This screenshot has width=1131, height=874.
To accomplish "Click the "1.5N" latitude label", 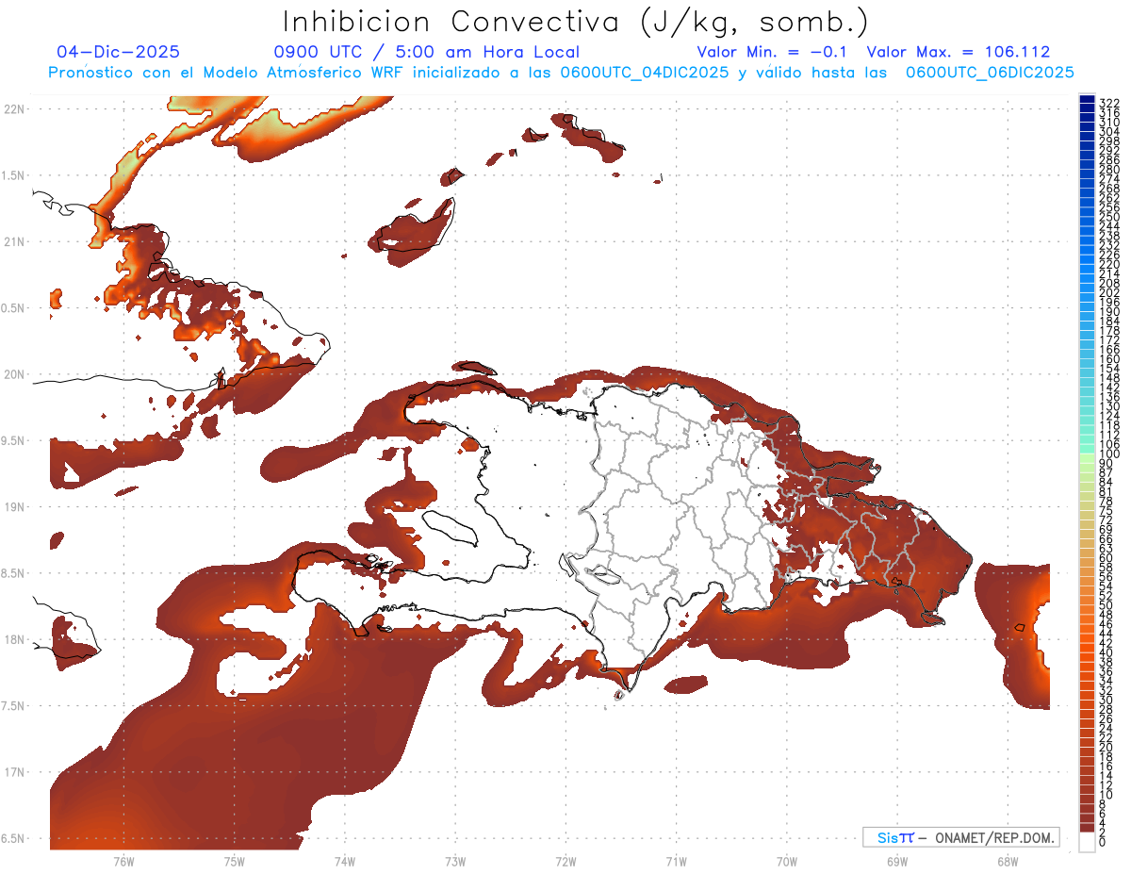I will click(14, 175).
